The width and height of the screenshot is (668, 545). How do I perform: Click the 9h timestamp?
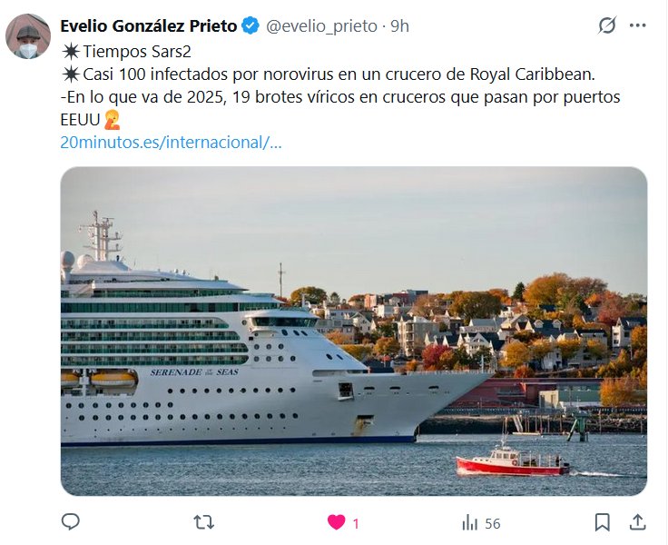tap(399, 26)
